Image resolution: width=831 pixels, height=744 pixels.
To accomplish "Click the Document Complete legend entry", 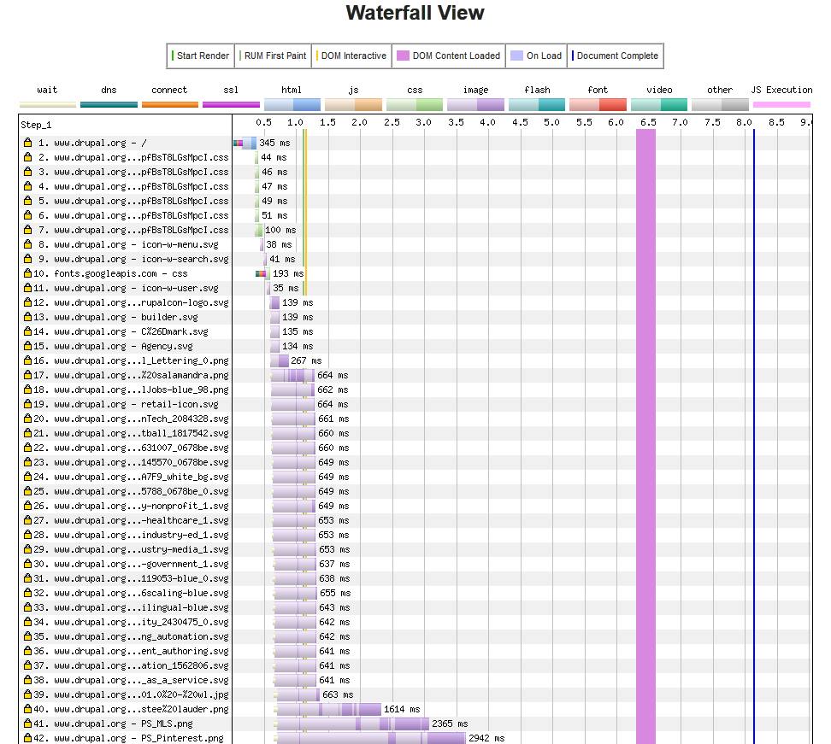I will click(x=616, y=56).
